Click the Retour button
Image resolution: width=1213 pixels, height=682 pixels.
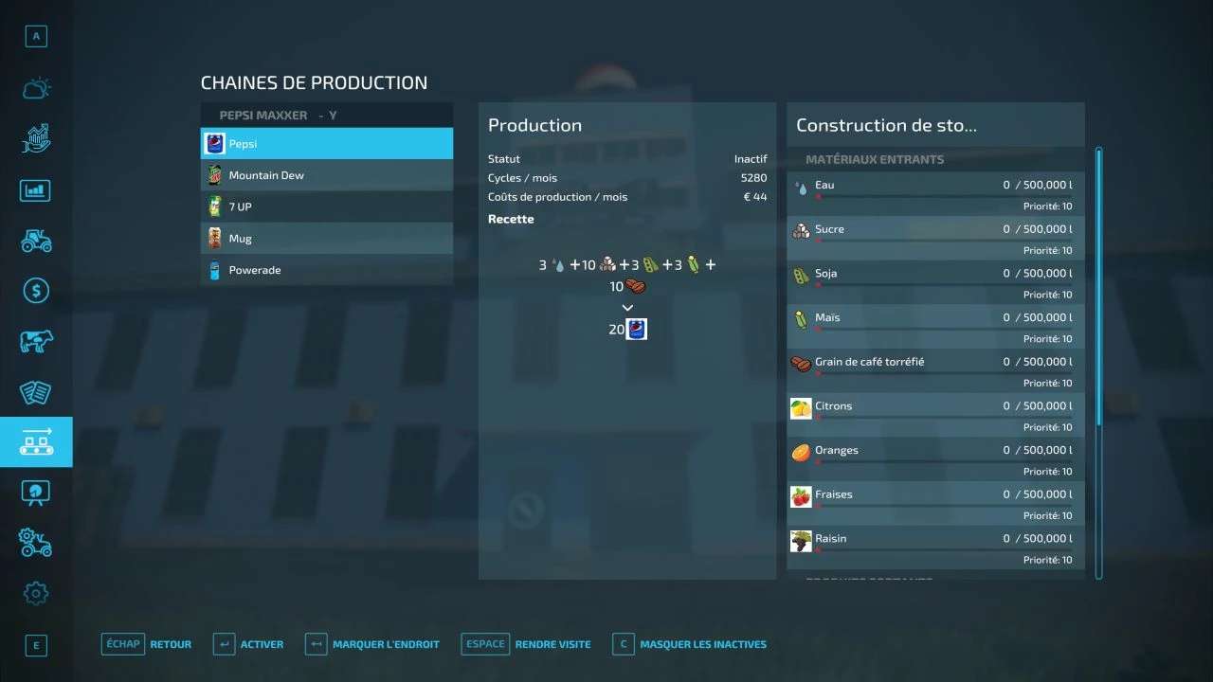coord(147,644)
